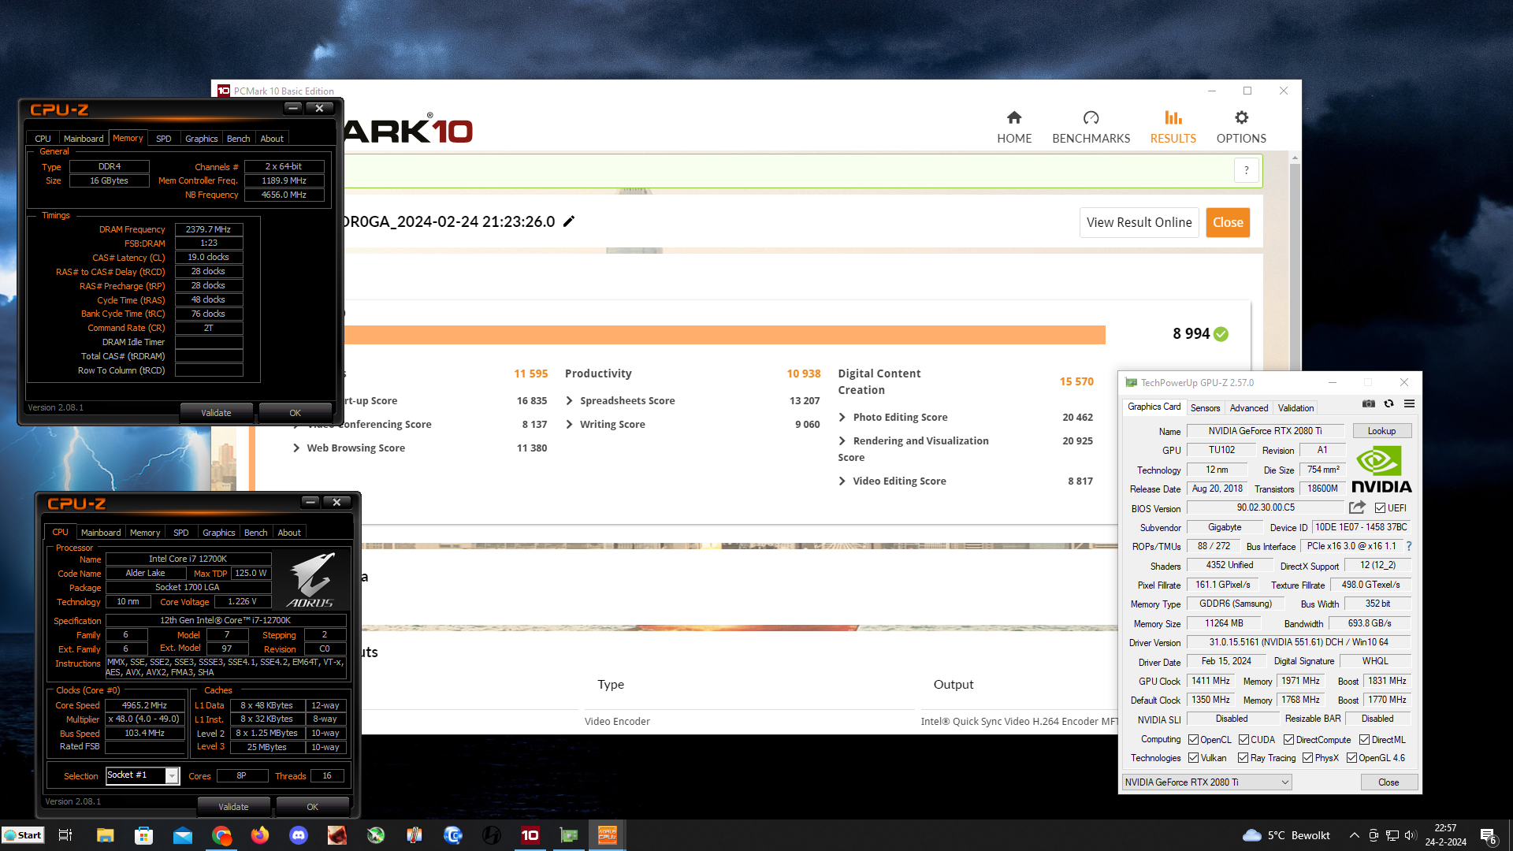
Task: Open the Validation tab in GPU-Z
Action: [1296, 408]
